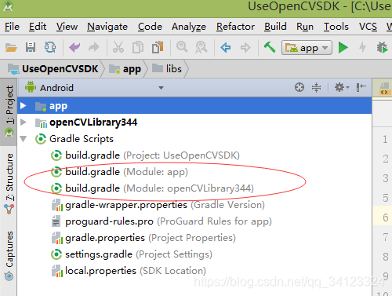Viewport: 392px width, 296px height.
Task: Click the editor tab file icon
Action: tap(385, 89)
